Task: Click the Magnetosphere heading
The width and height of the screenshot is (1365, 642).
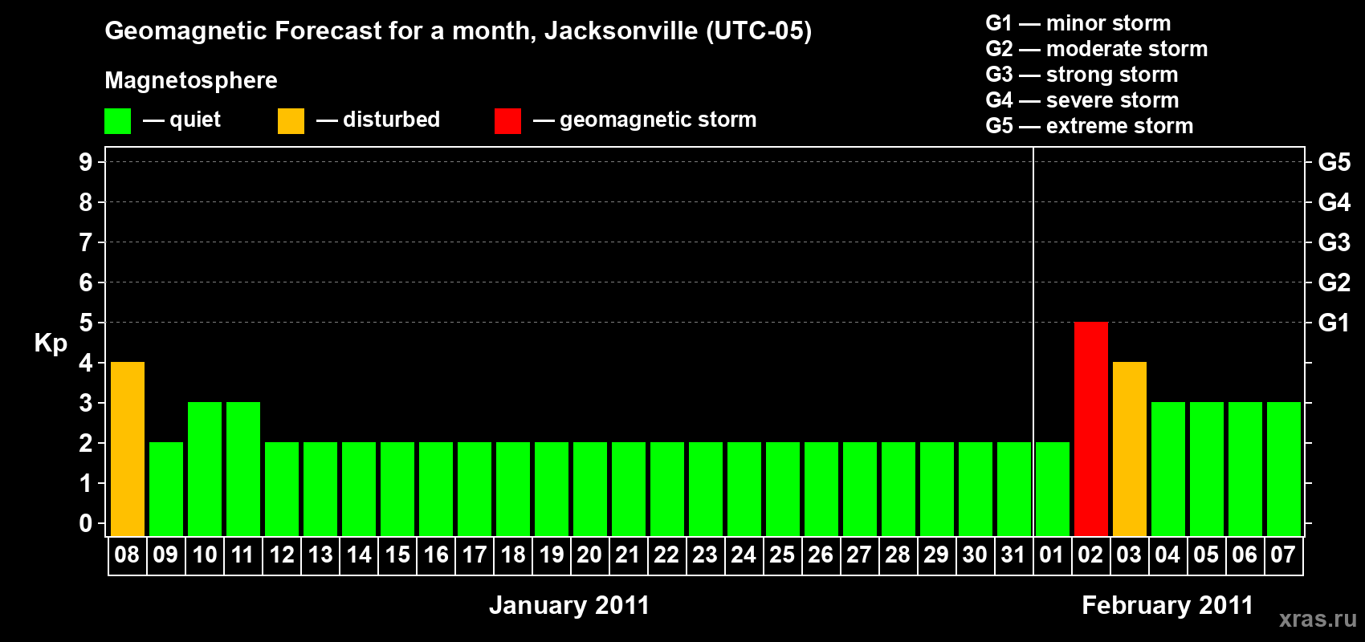Action: click(191, 81)
